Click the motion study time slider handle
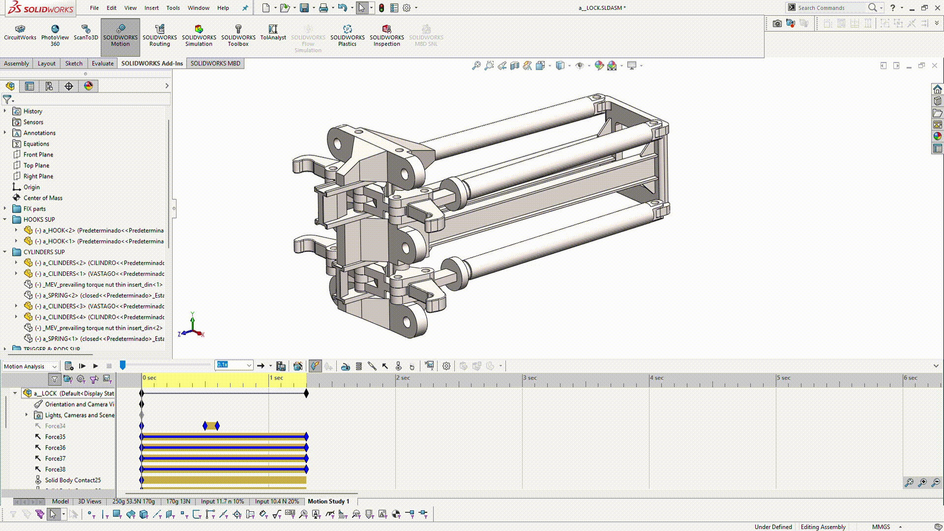 coord(123,365)
